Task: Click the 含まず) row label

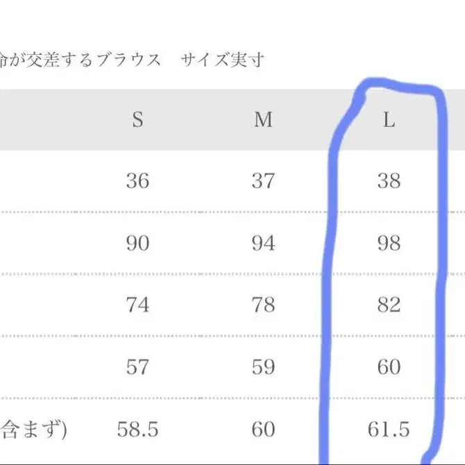Action: 33,430
